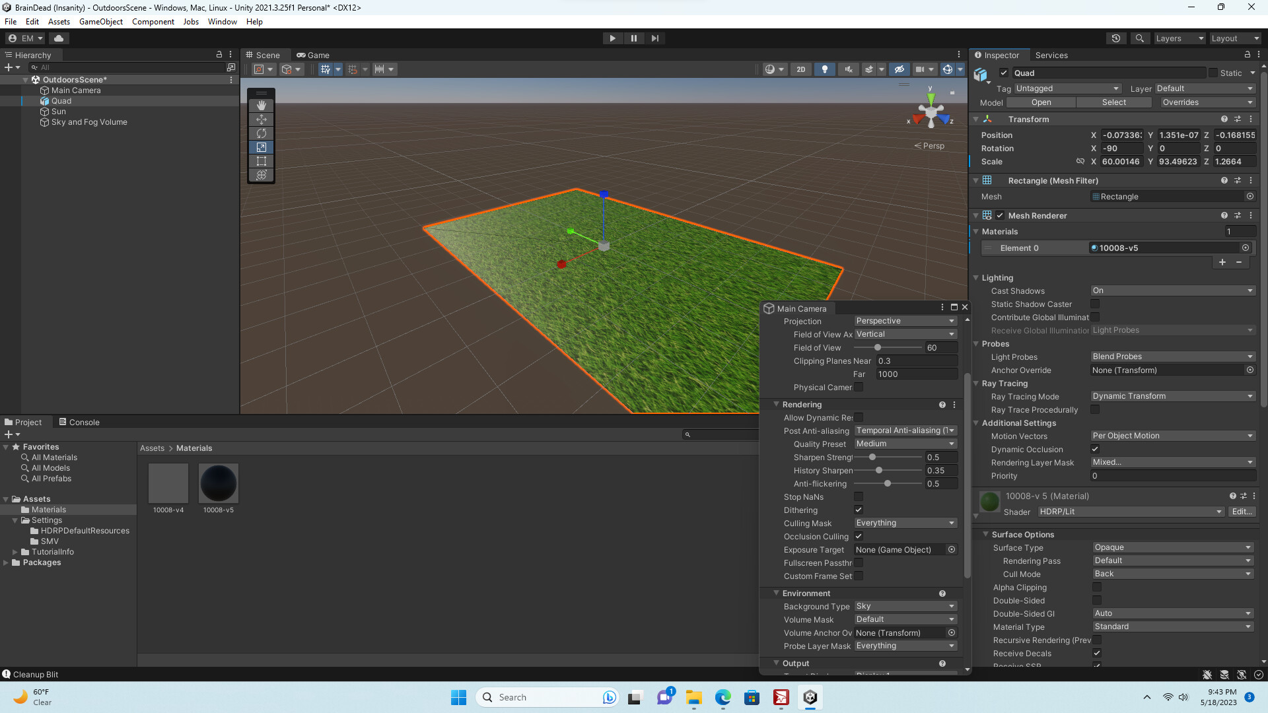Click the shader Edit... button

[x=1242, y=512]
